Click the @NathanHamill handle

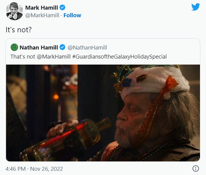point(87,47)
